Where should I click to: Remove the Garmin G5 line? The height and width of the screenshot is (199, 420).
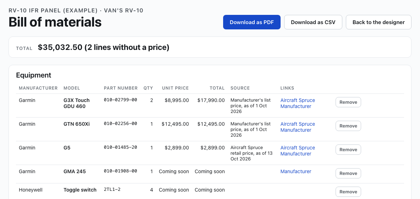tap(348, 150)
